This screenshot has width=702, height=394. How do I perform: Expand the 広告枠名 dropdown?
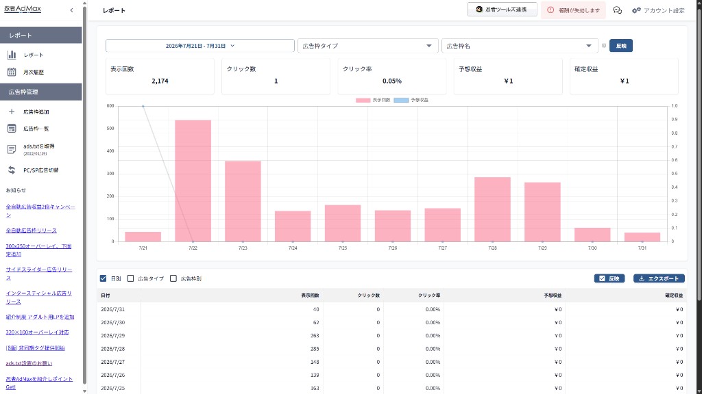[520, 46]
